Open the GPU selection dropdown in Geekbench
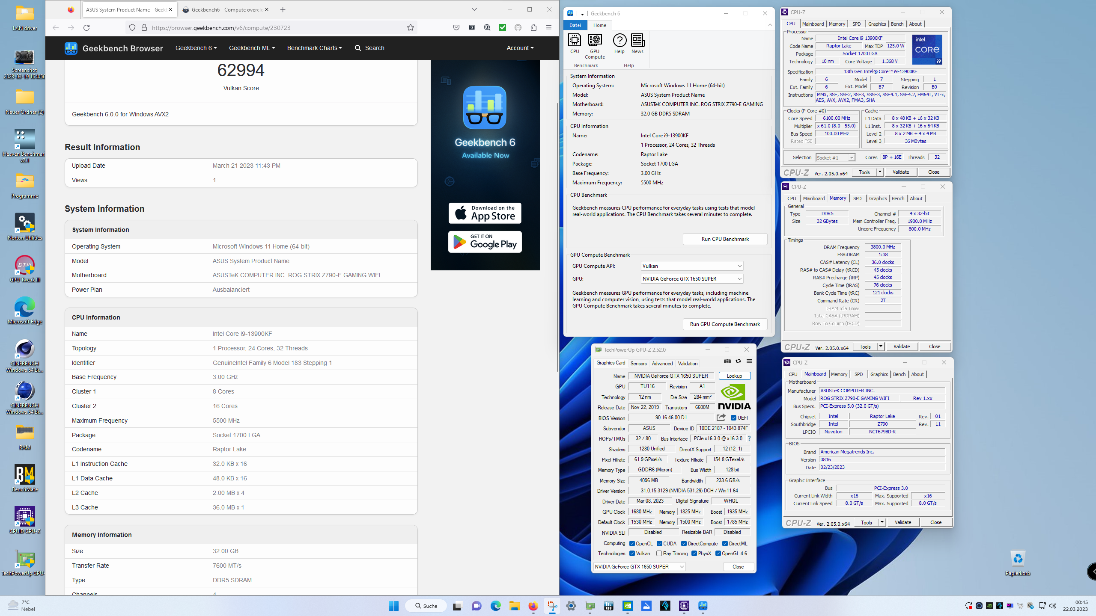 (692, 279)
